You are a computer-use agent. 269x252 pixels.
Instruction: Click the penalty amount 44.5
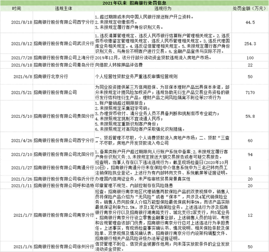[250, 22]
